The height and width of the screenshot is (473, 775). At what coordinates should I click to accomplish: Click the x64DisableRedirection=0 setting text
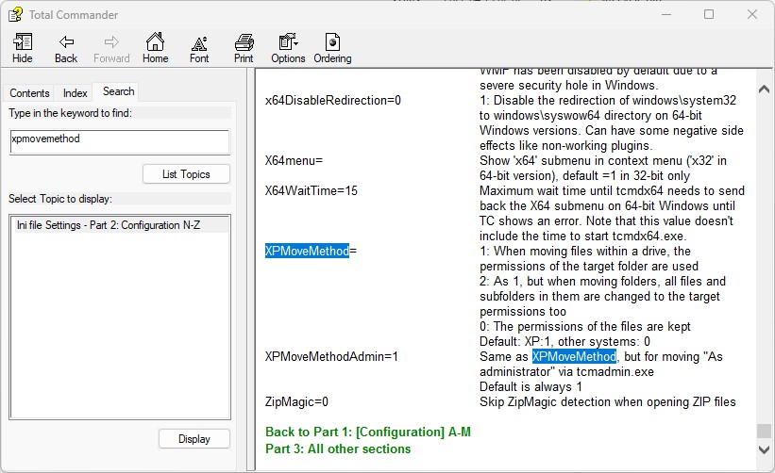tap(332, 101)
